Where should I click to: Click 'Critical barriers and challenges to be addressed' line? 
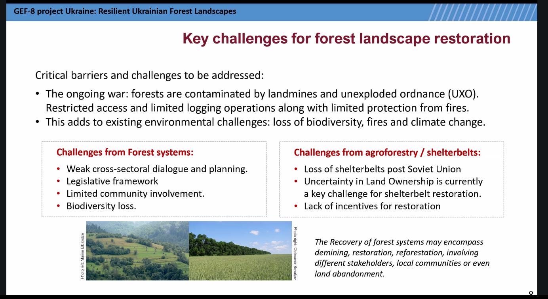149,75
